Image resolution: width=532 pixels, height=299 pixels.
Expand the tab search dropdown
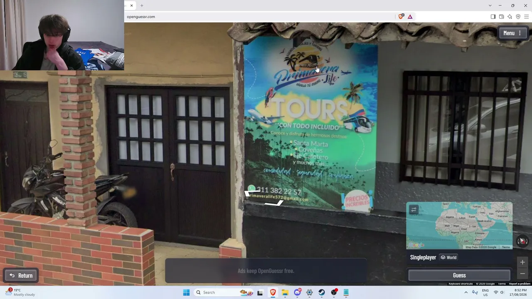coord(490,5)
